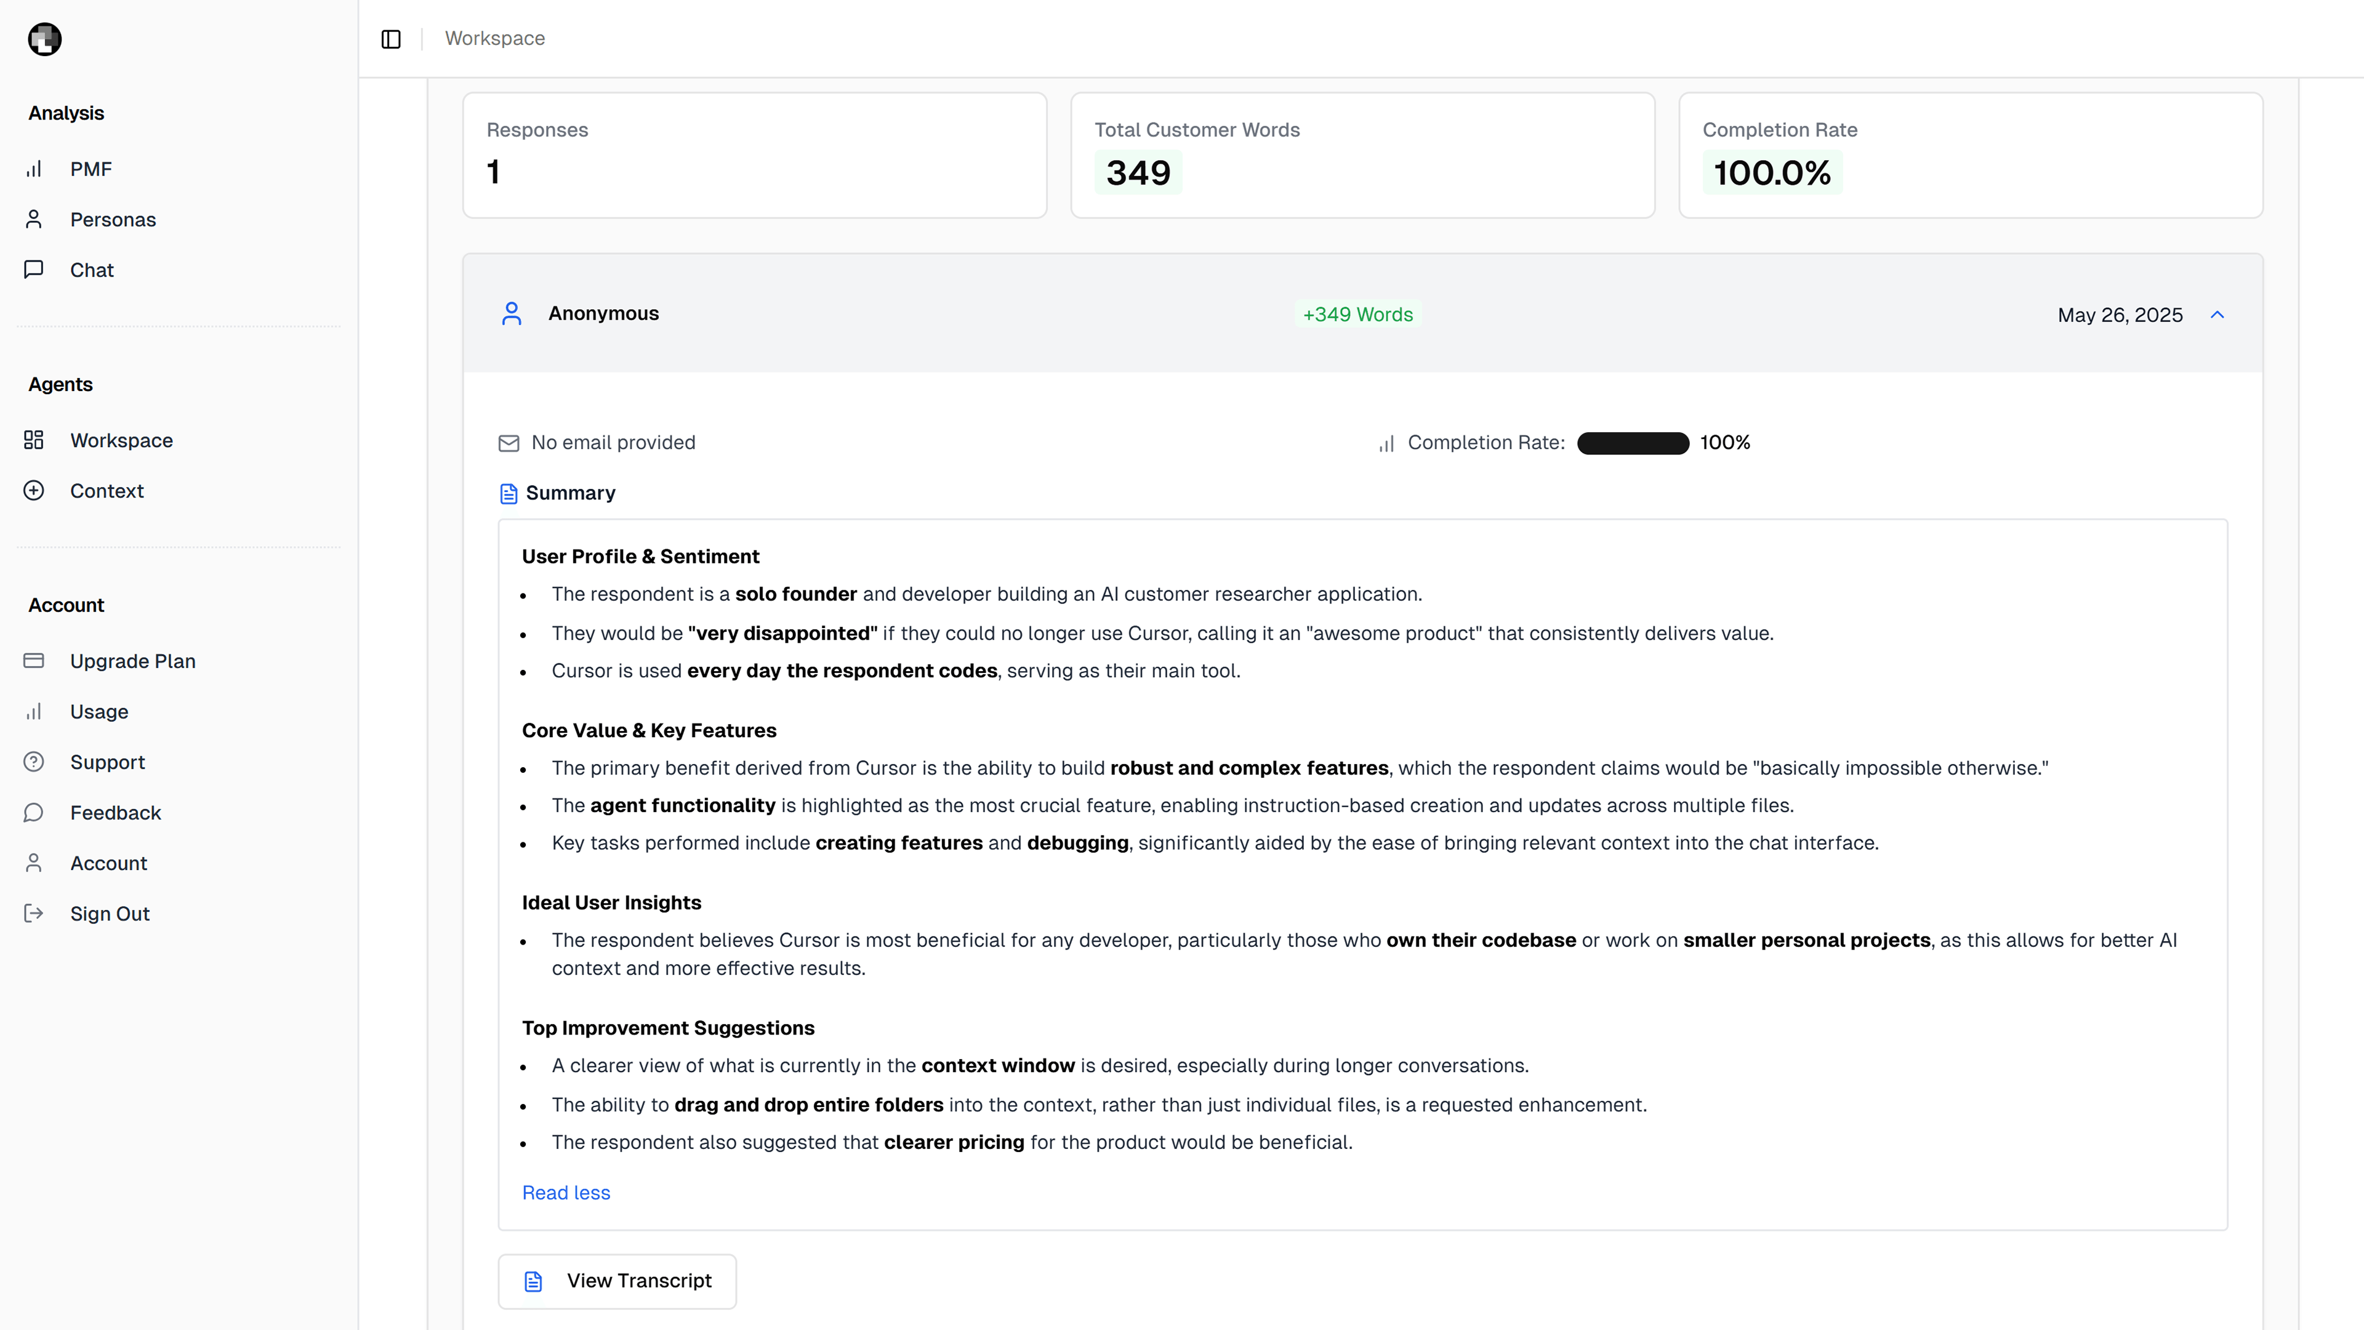Click the PMF bar chart icon
2364x1330 pixels.
(34, 169)
